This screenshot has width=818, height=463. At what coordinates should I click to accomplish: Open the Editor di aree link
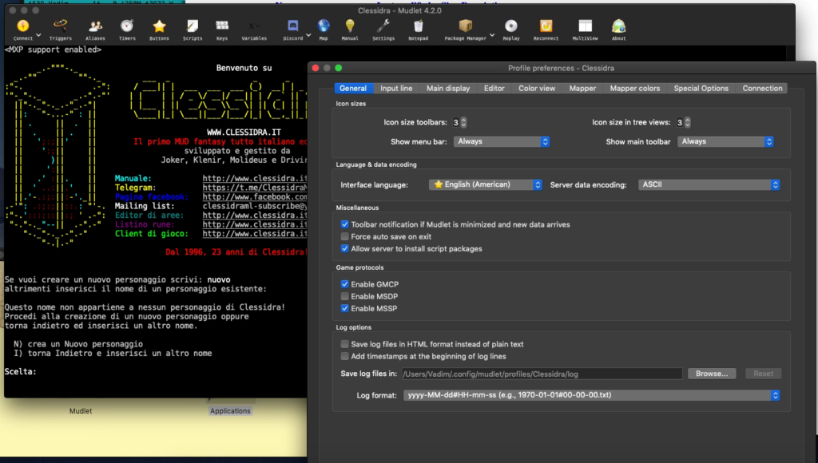[x=255, y=216]
